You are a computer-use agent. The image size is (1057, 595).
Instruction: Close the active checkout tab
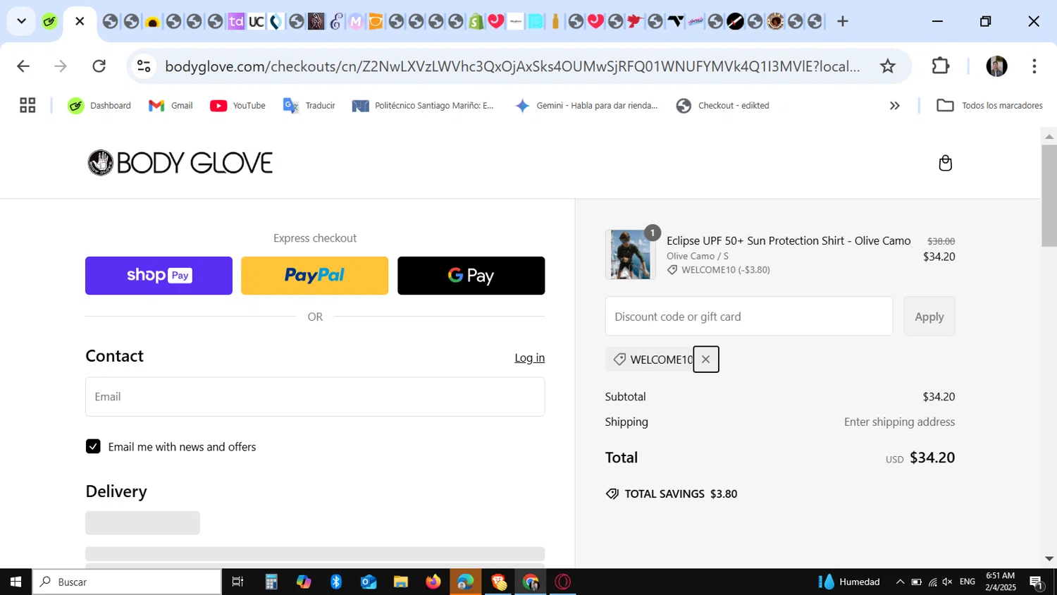coord(80,21)
